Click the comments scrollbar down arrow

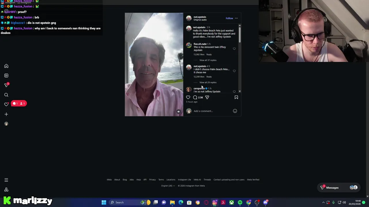click(x=240, y=91)
